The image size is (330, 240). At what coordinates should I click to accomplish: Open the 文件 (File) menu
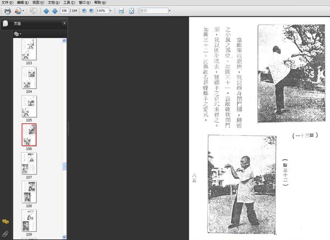tap(7, 3)
